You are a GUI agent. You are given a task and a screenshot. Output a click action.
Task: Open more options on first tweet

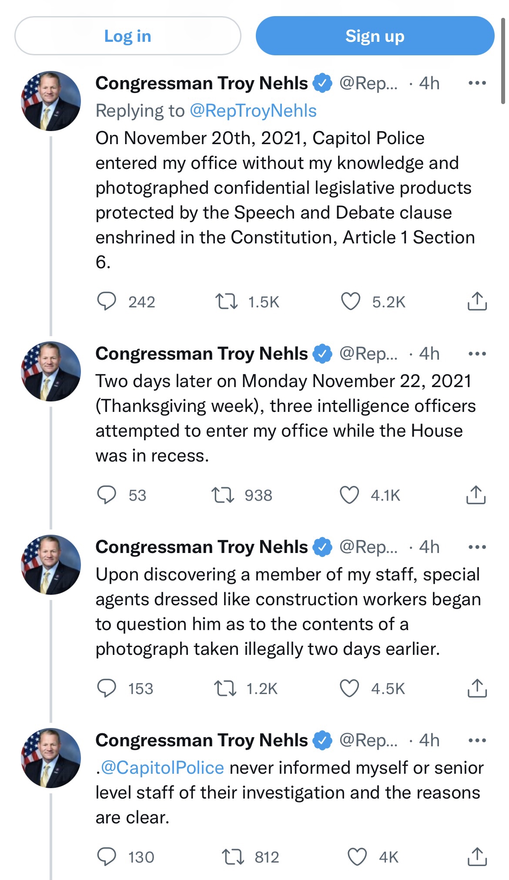tap(477, 83)
